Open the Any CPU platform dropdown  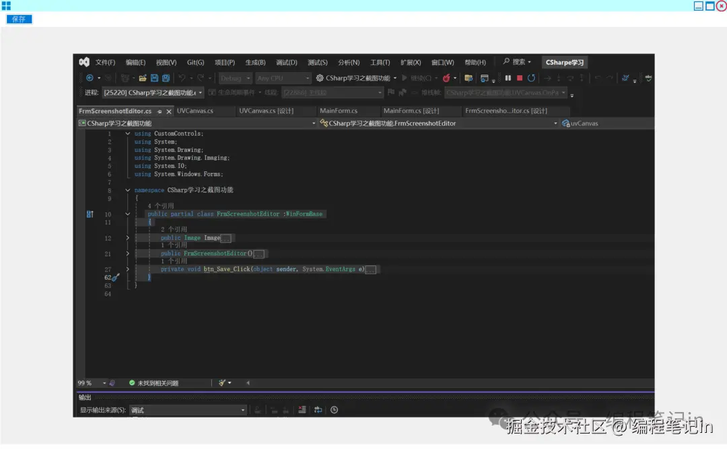pyautogui.click(x=283, y=78)
